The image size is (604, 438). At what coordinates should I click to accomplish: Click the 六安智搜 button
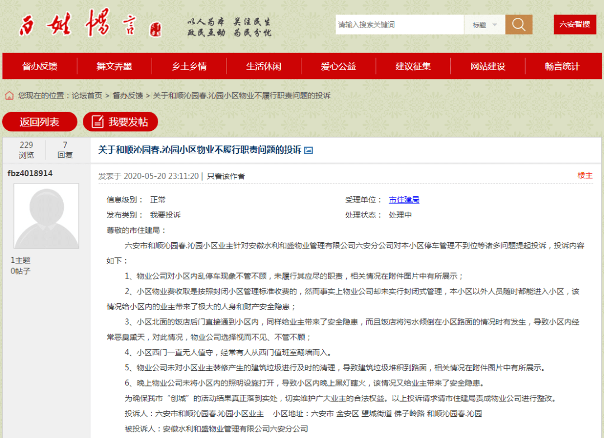click(575, 24)
